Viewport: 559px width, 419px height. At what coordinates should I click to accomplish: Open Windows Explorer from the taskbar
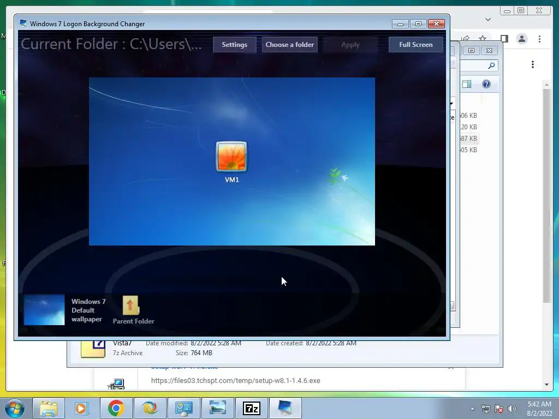49,408
